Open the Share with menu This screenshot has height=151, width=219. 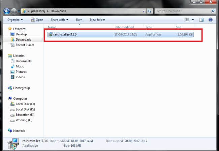[x=59, y=20]
